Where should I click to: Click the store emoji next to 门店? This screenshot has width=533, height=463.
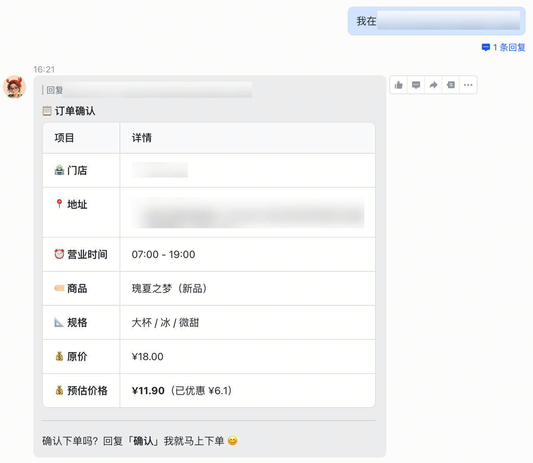(59, 170)
